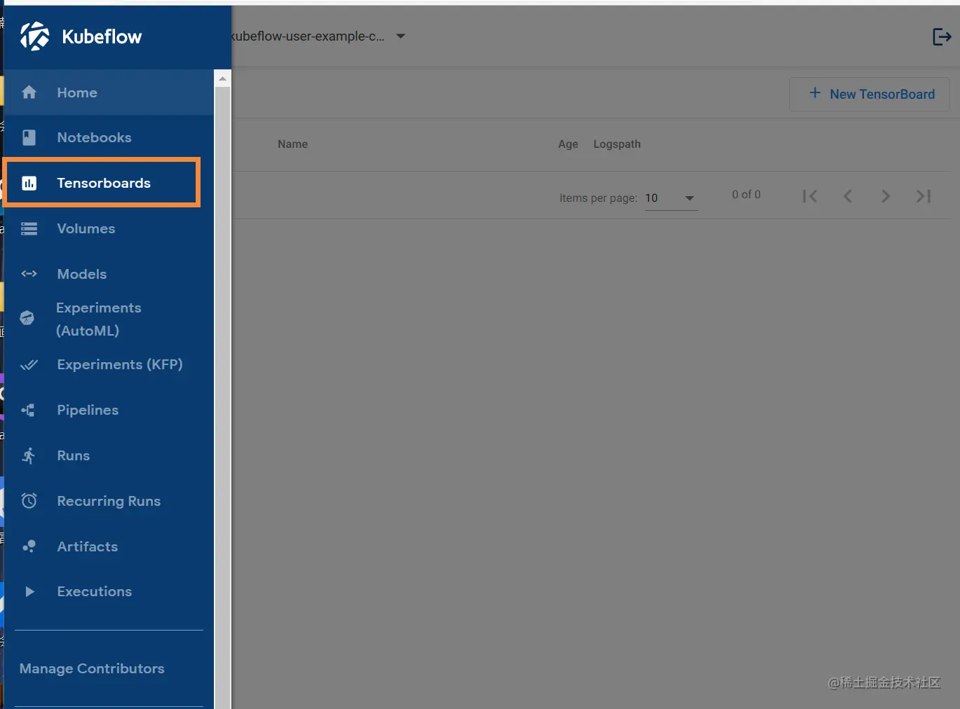The image size is (960, 709).
Task: Click the New TensorBoard button
Action: (870, 94)
